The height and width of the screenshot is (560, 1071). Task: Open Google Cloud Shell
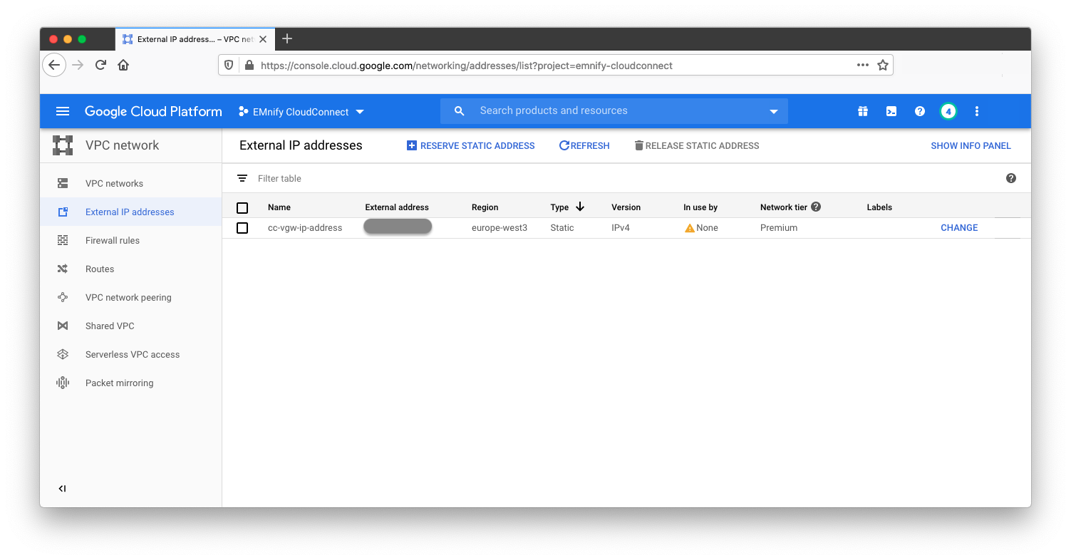pyautogui.click(x=891, y=111)
